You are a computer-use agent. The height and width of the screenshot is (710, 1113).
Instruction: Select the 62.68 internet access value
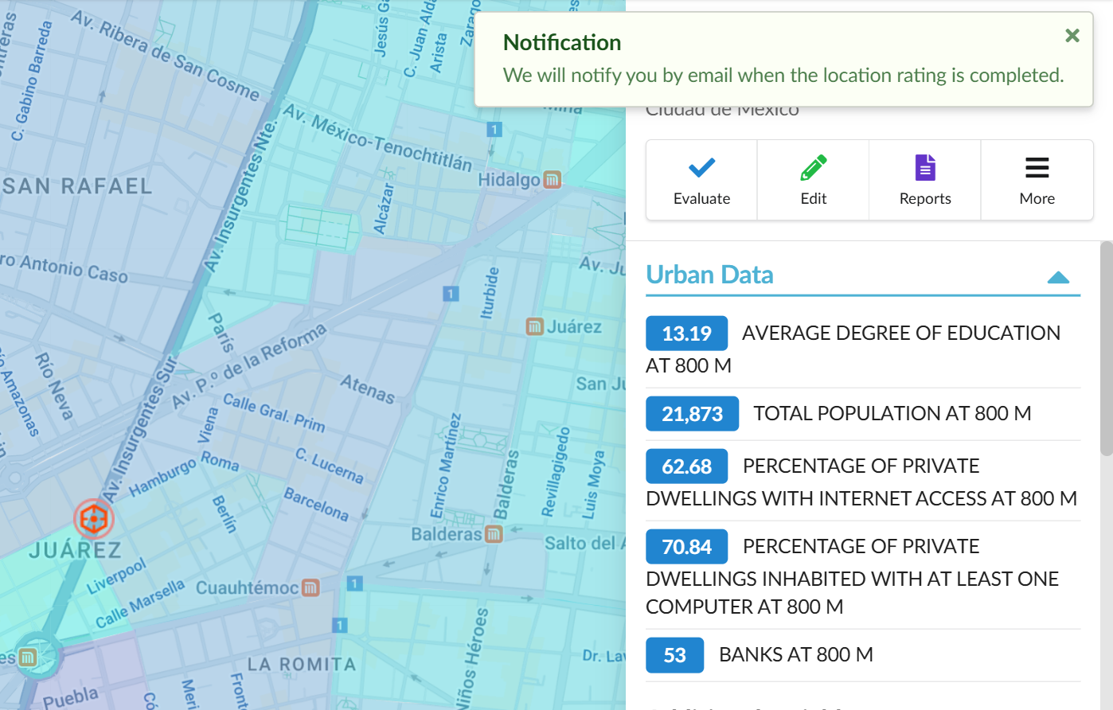(x=686, y=466)
